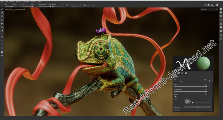Open the Material channel dropdown

point(209,10)
